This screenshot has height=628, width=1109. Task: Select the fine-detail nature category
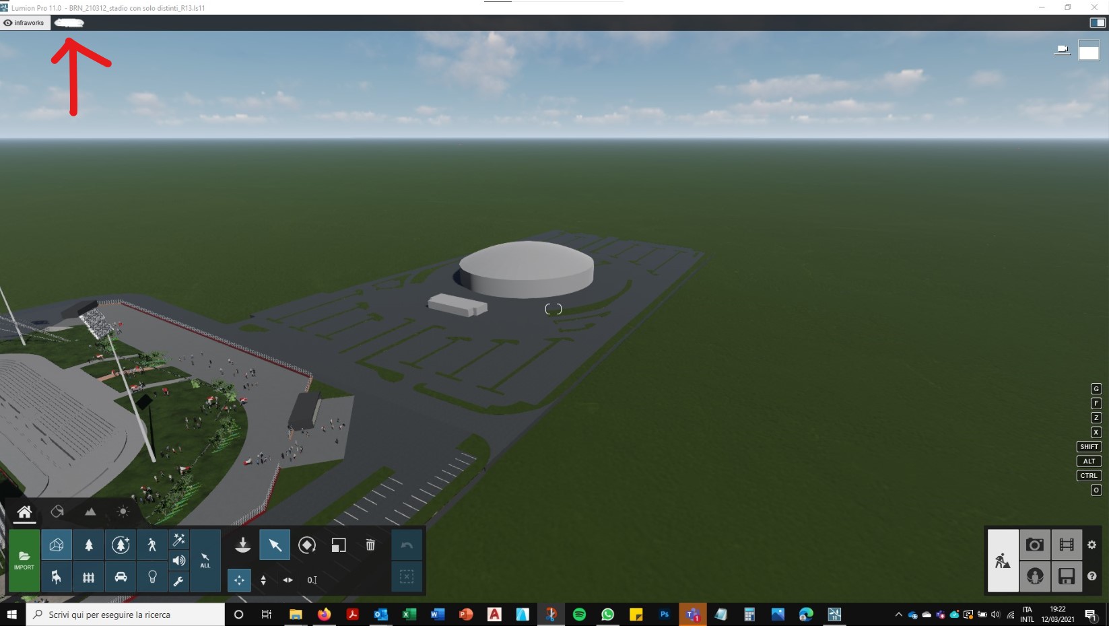[x=121, y=545]
